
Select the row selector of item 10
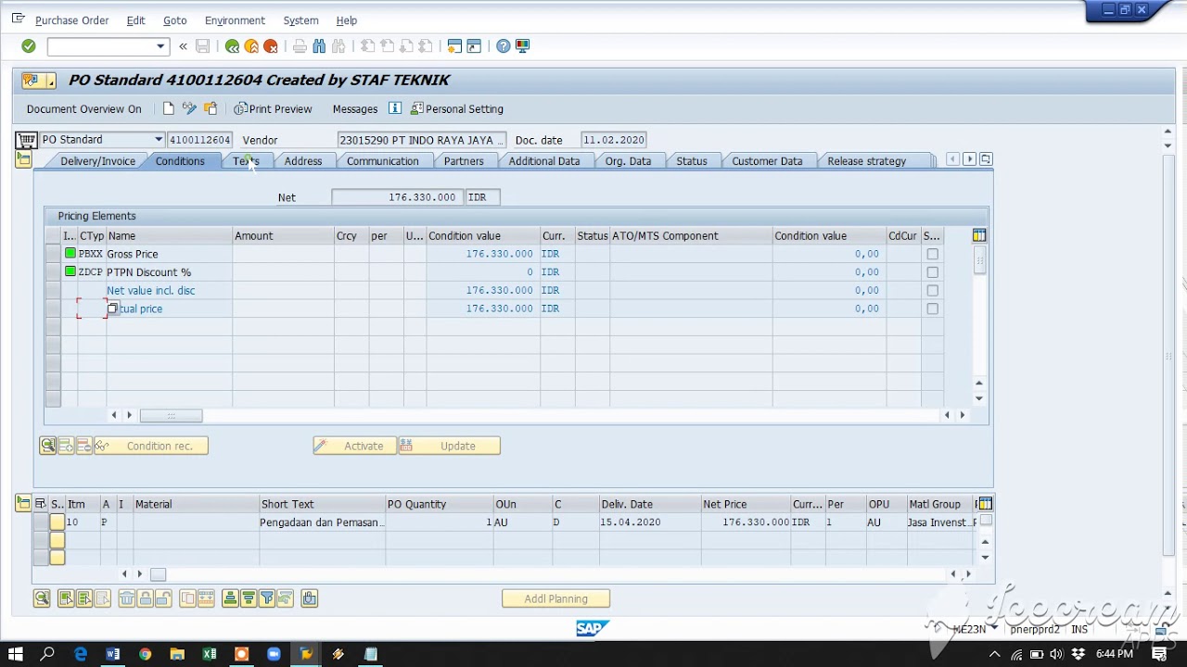point(40,522)
